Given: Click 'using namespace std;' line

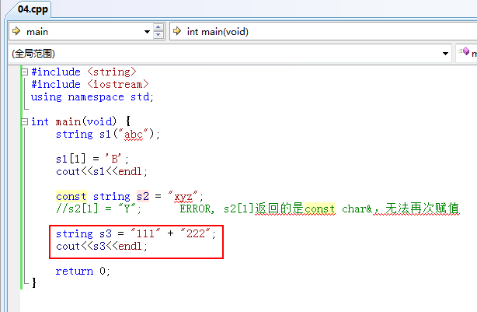Looking at the screenshot, I should coord(92,97).
